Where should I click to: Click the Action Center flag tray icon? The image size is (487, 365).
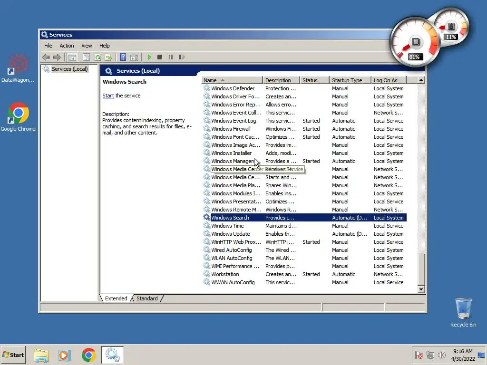[x=419, y=355]
